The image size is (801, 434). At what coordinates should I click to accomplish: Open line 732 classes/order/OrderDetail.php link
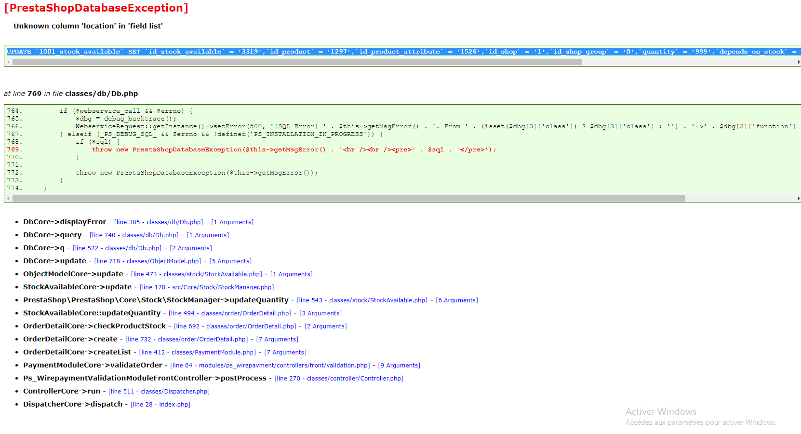pyautogui.click(x=187, y=339)
